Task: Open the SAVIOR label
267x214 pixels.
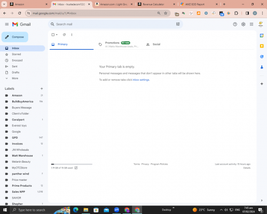Action: click(x=17, y=198)
